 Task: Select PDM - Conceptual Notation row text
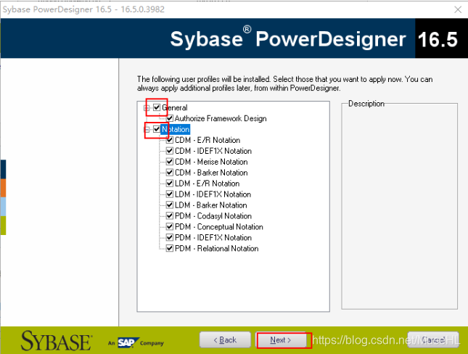coord(219,227)
